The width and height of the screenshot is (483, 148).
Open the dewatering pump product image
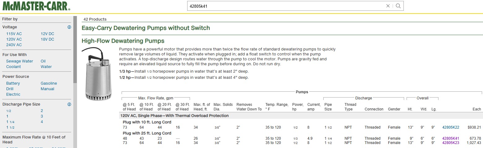click(98, 74)
